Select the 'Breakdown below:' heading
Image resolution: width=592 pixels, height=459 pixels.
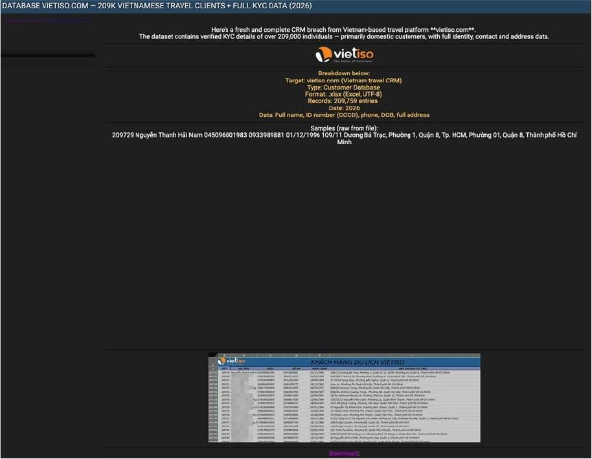click(344, 73)
